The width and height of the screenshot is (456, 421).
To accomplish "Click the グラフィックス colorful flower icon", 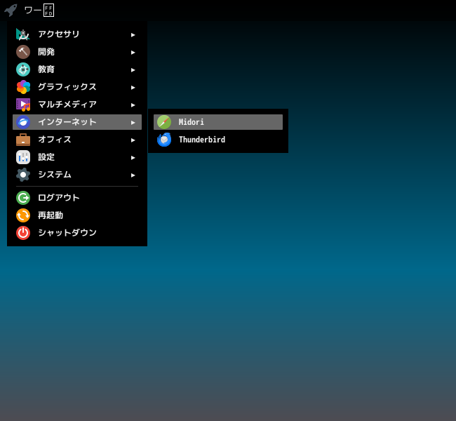I will (x=23, y=87).
